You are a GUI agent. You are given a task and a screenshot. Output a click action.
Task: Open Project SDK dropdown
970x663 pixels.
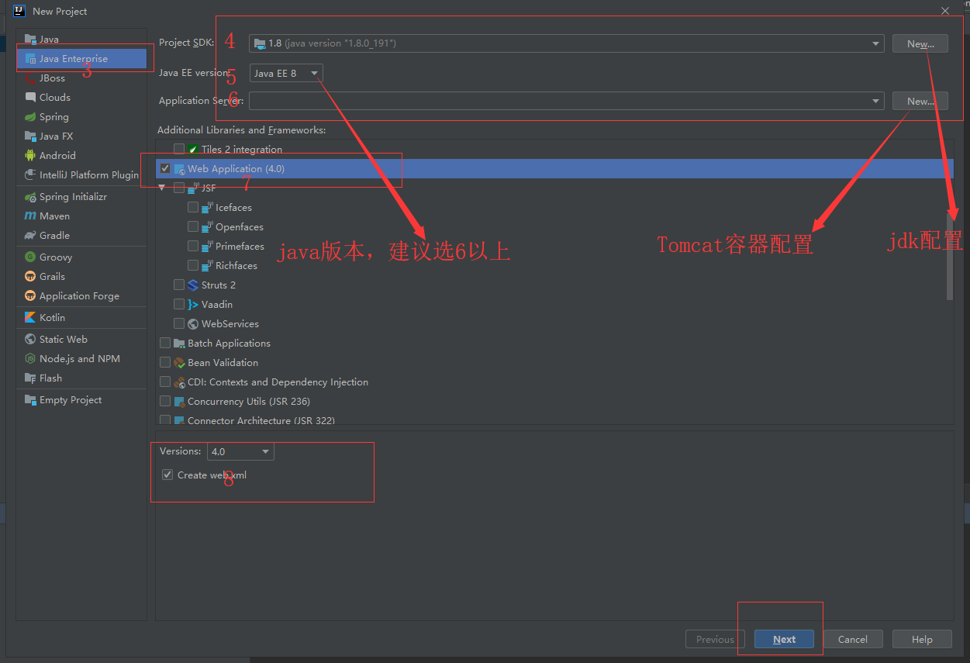(x=566, y=43)
